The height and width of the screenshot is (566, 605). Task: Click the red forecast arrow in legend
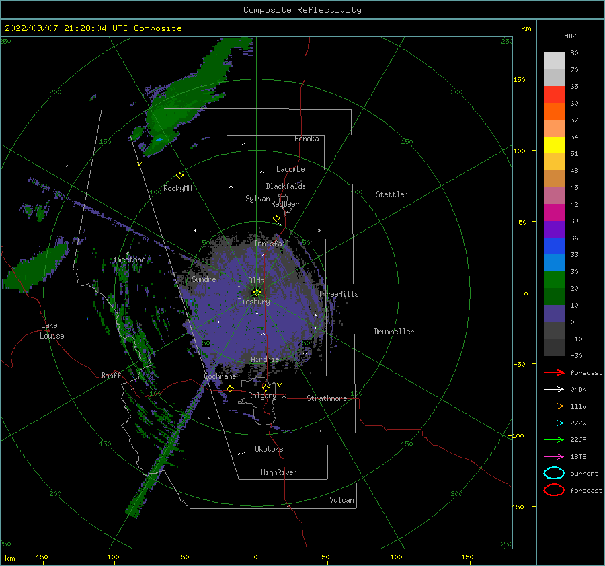(x=554, y=372)
